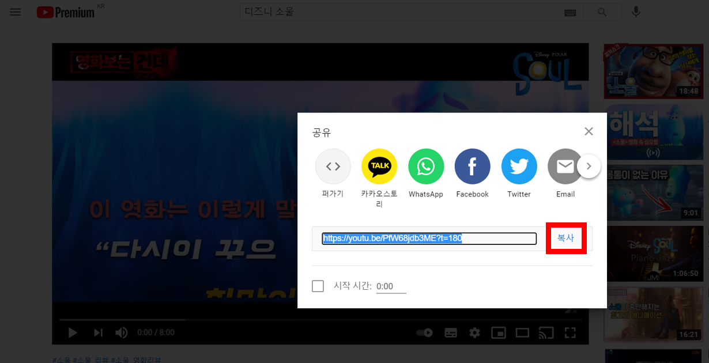The height and width of the screenshot is (363, 709).
Task: Open the #소울_영화리뷰 hashtag link
Action: 136,360
